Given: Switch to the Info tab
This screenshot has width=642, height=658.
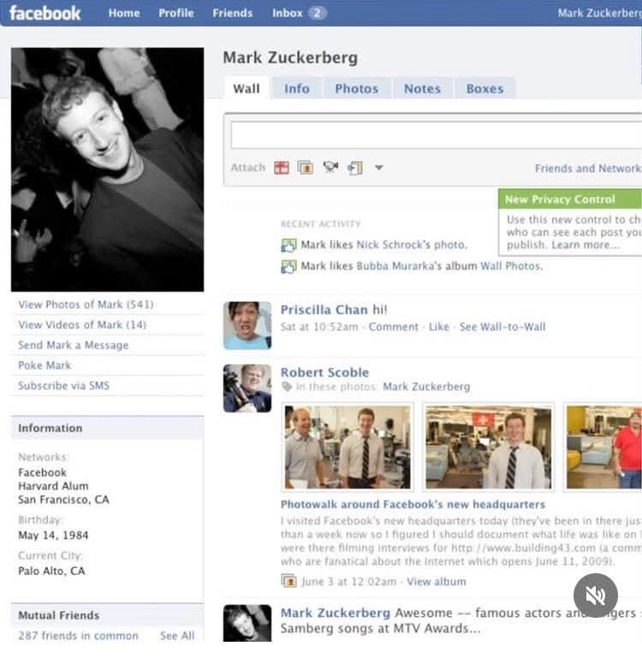Looking at the screenshot, I should [297, 88].
